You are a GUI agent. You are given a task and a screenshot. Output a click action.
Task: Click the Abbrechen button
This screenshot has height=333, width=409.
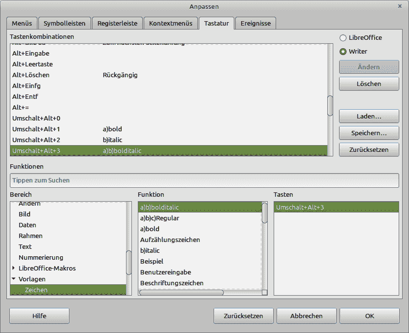pos(306,316)
